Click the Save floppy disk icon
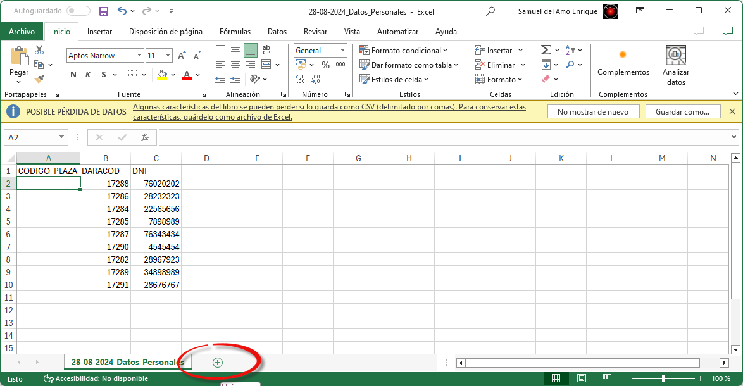 point(104,11)
